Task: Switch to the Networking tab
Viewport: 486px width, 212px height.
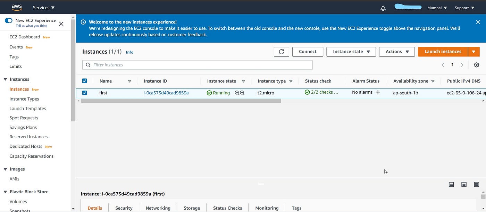Action: tap(158, 208)
